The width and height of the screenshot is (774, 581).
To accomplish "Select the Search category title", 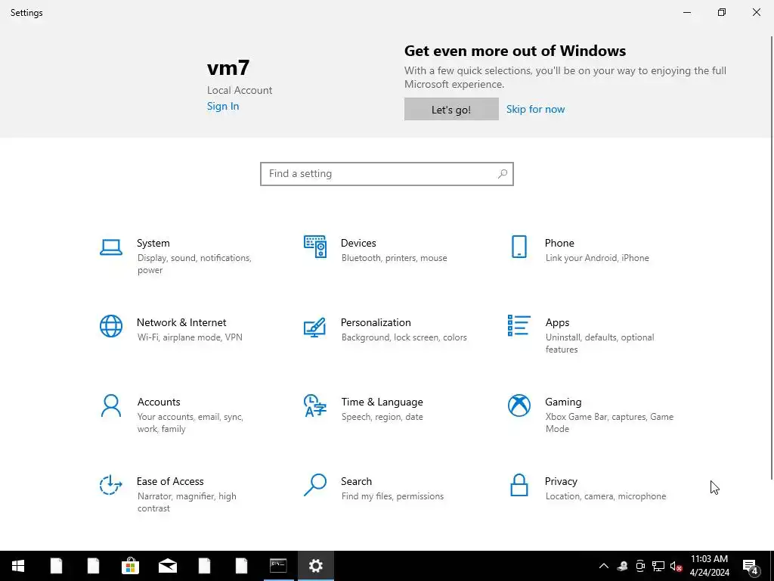I will pos(357,481).
